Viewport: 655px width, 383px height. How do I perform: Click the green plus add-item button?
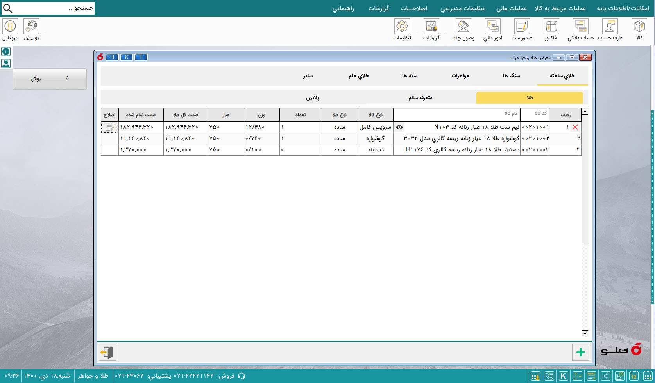click(x=580, y=352)
